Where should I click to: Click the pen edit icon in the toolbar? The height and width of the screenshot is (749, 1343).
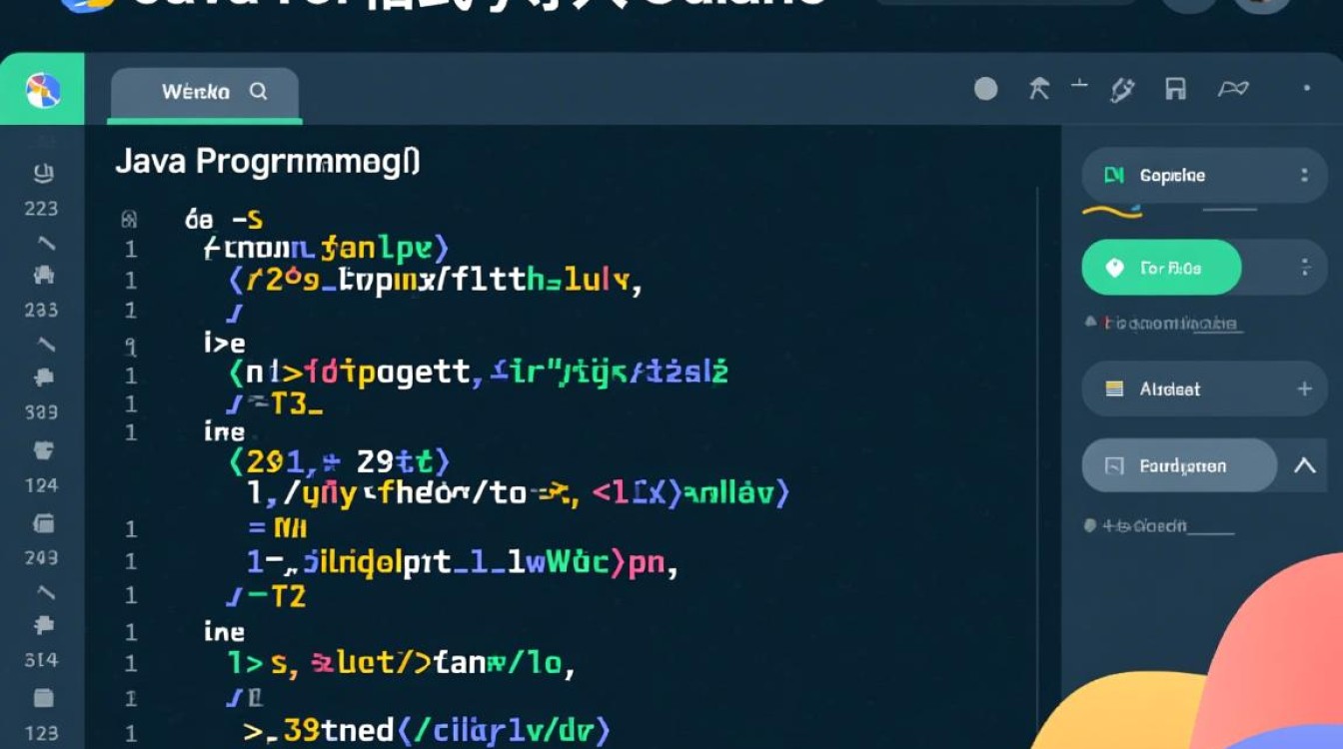(x=1122, y=90)
